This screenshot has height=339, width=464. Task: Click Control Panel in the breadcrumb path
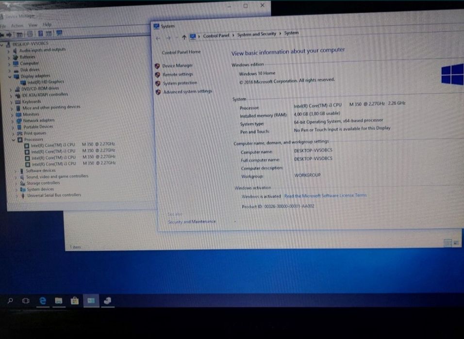[216, 35]
